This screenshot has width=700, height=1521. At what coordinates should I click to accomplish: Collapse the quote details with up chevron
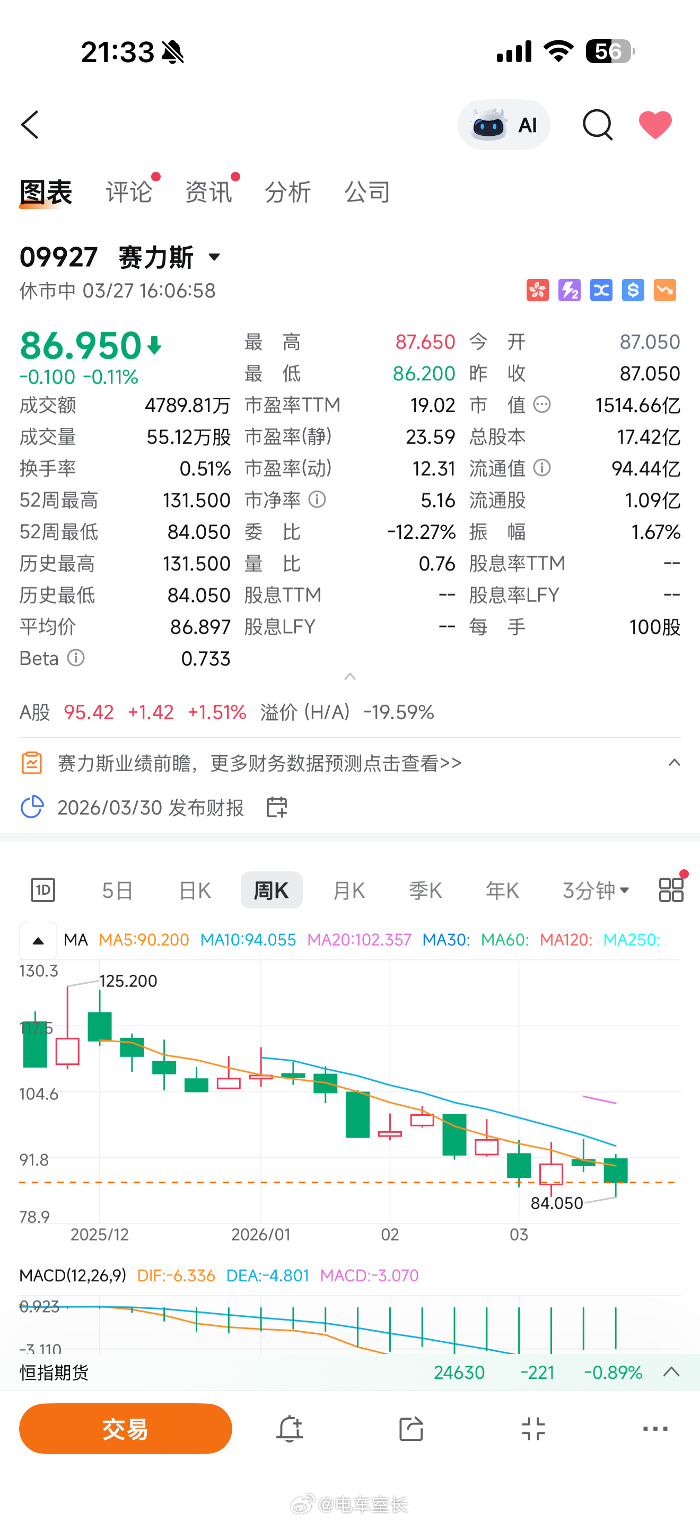click(350, 677)
